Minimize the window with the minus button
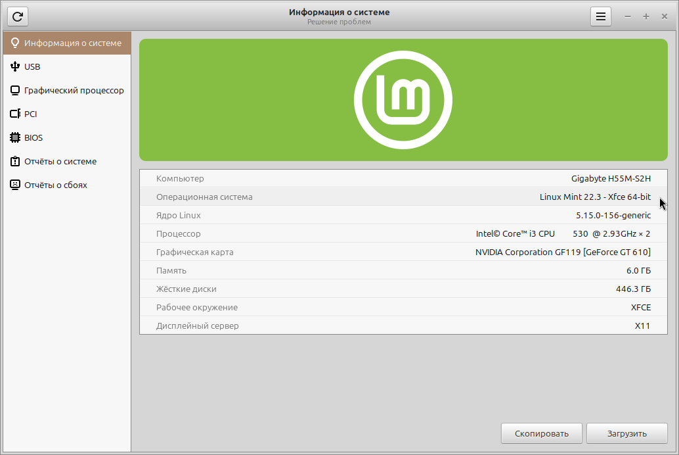 [x=628, y=16]
